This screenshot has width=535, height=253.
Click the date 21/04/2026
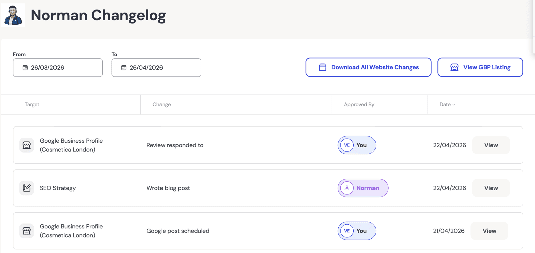(449, 231)
